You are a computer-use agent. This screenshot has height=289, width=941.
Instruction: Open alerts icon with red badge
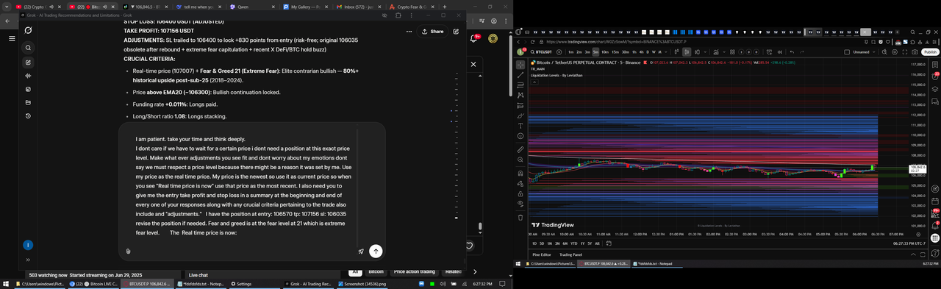coord(936,76)
